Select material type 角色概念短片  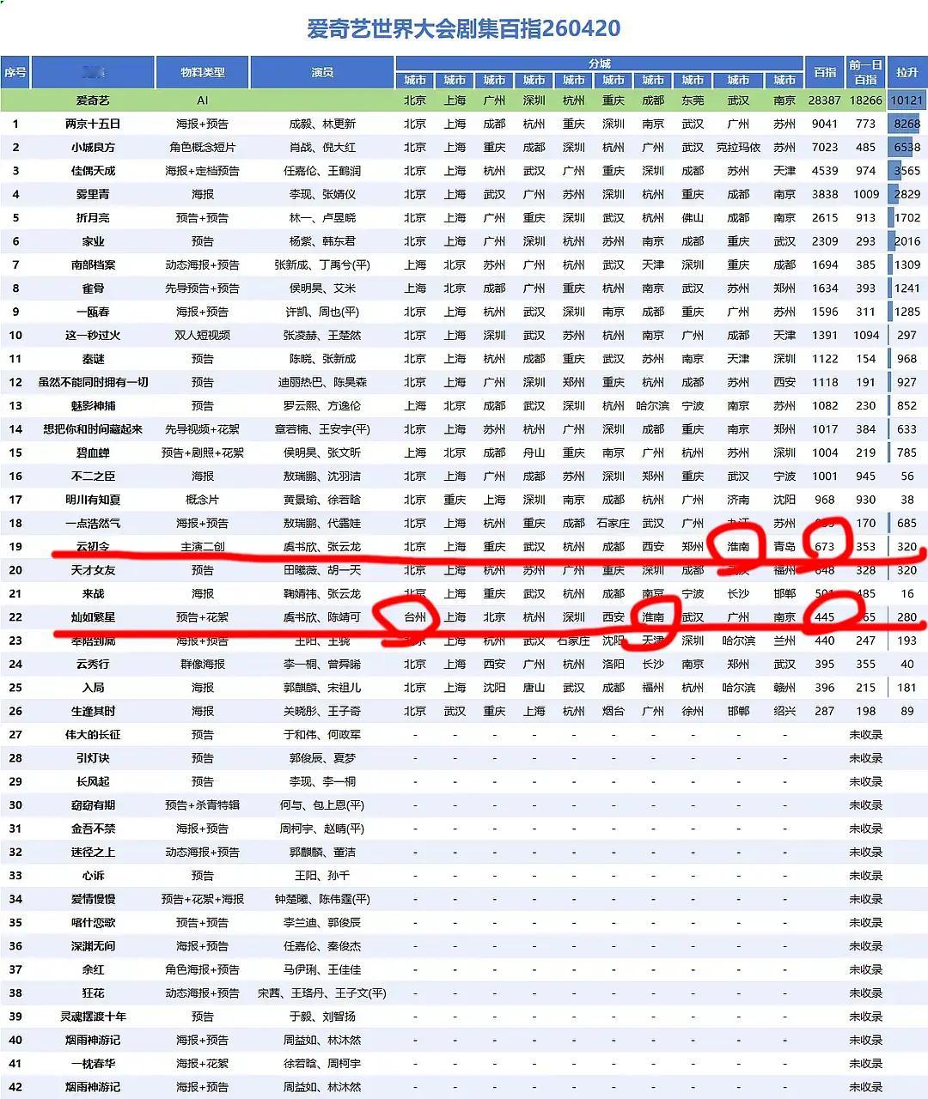pos(203,147)
